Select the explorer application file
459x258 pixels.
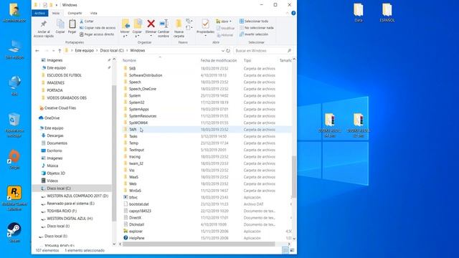click(136, 231)
